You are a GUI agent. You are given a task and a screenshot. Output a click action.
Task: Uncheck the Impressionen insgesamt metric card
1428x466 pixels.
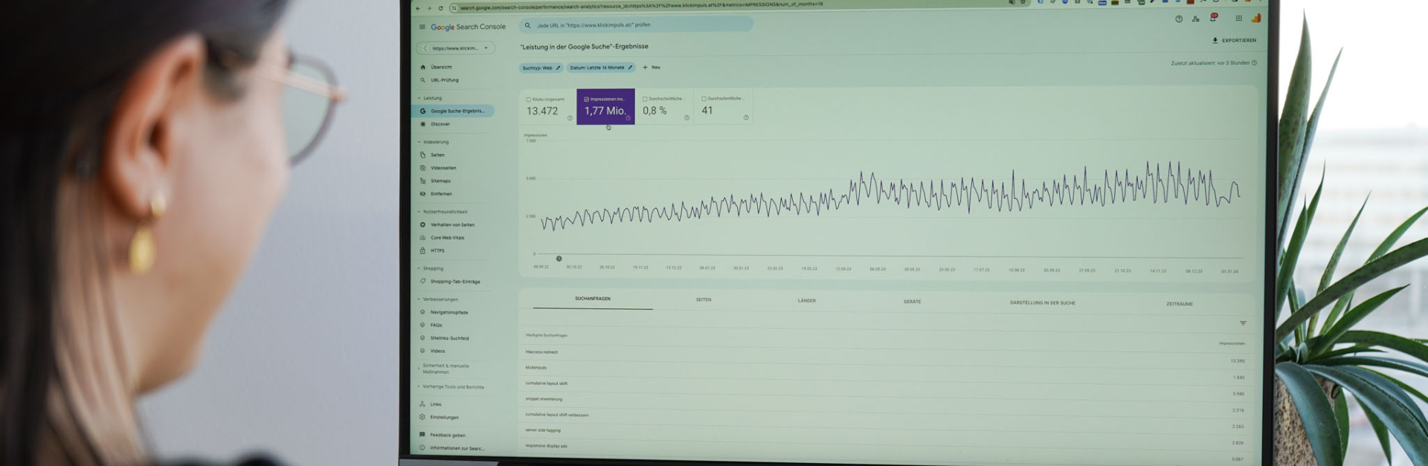tap(587, 99)
